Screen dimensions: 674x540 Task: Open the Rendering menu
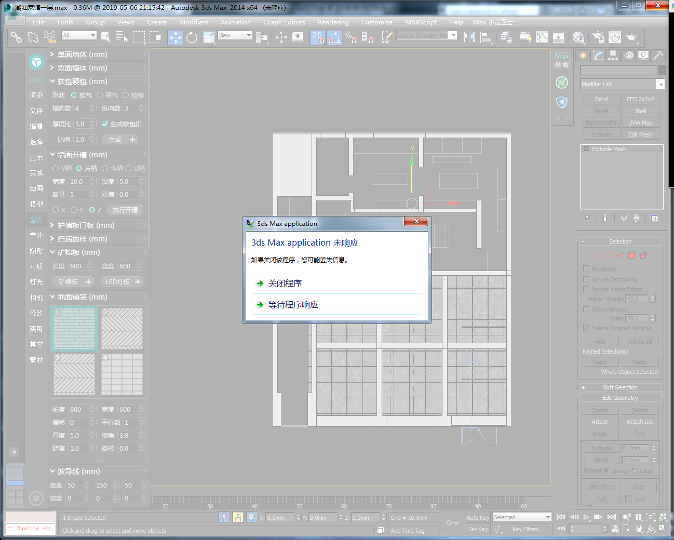(333, 22)
